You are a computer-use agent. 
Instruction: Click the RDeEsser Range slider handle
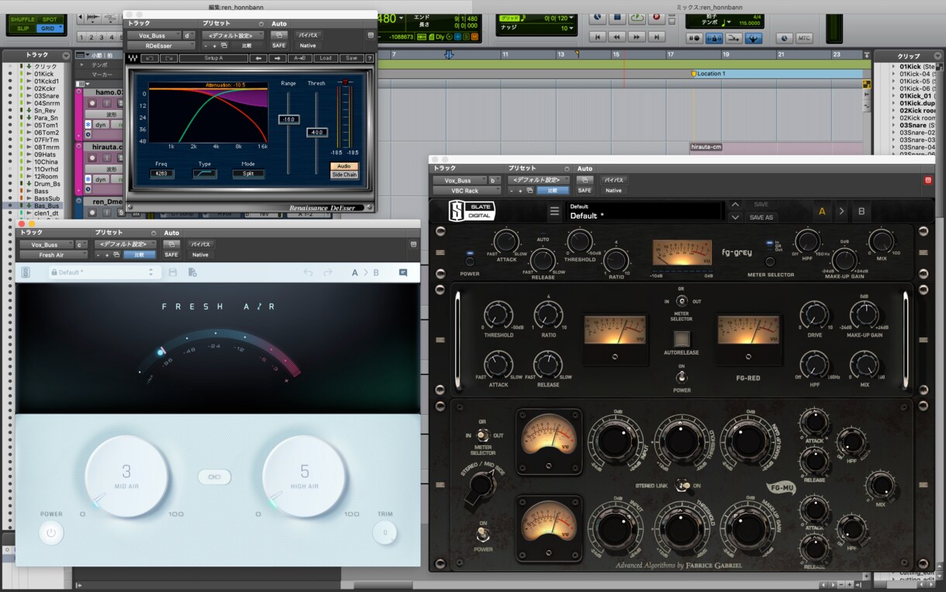[288, 119]
